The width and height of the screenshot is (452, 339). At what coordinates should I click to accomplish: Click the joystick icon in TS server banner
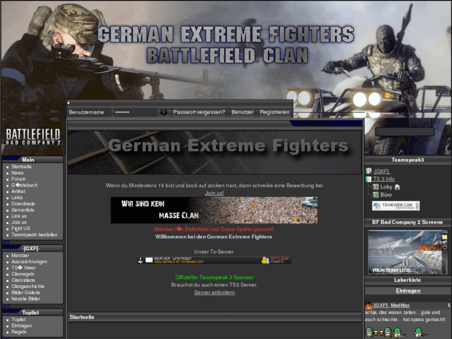tap(141, 260)
